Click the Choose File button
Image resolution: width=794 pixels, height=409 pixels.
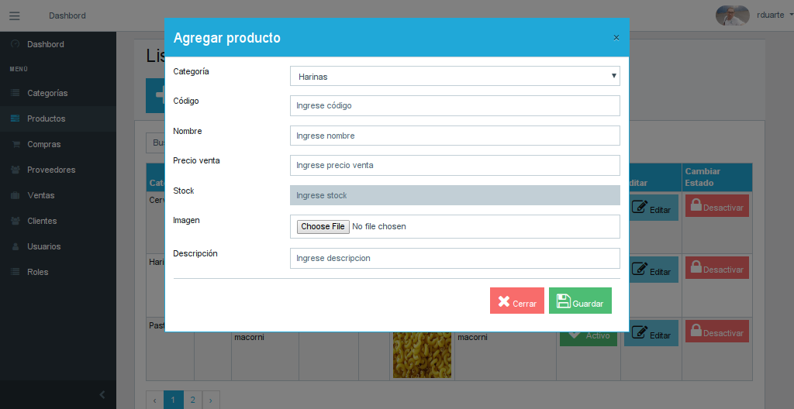pyautogui.click(x=323, y=226)
